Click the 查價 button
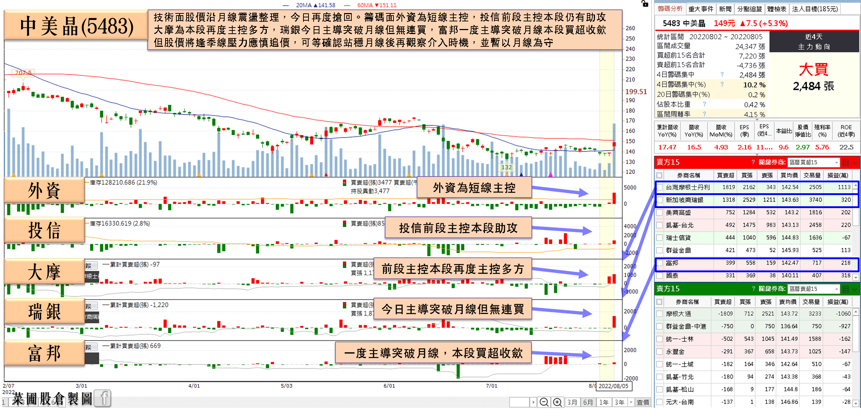 [643, 402]
